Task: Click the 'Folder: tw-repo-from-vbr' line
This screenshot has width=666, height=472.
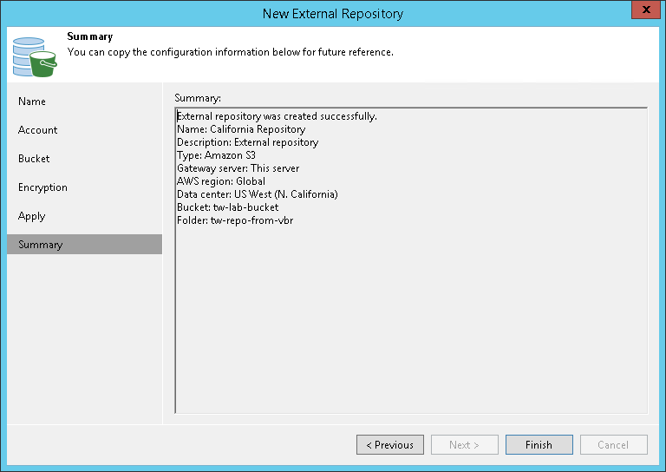Action: click(235, 220)
